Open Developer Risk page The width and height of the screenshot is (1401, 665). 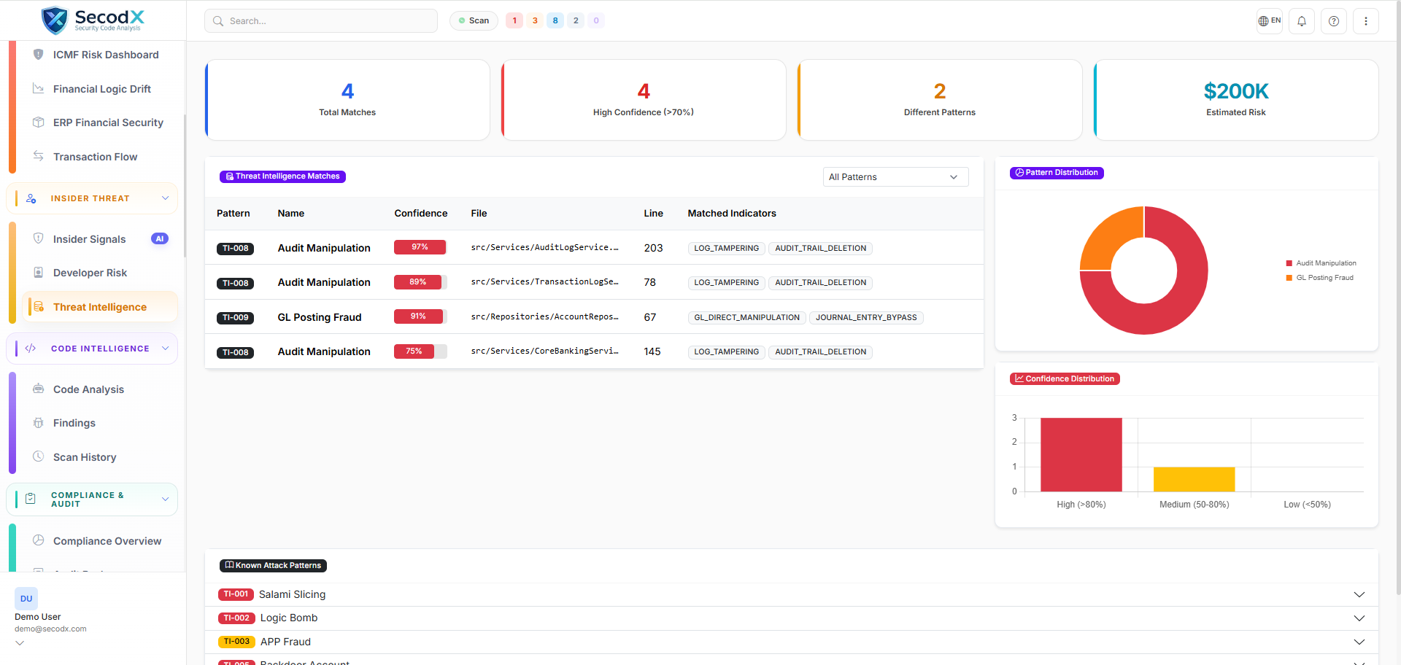pyautogui.click(x=90, y=273)
